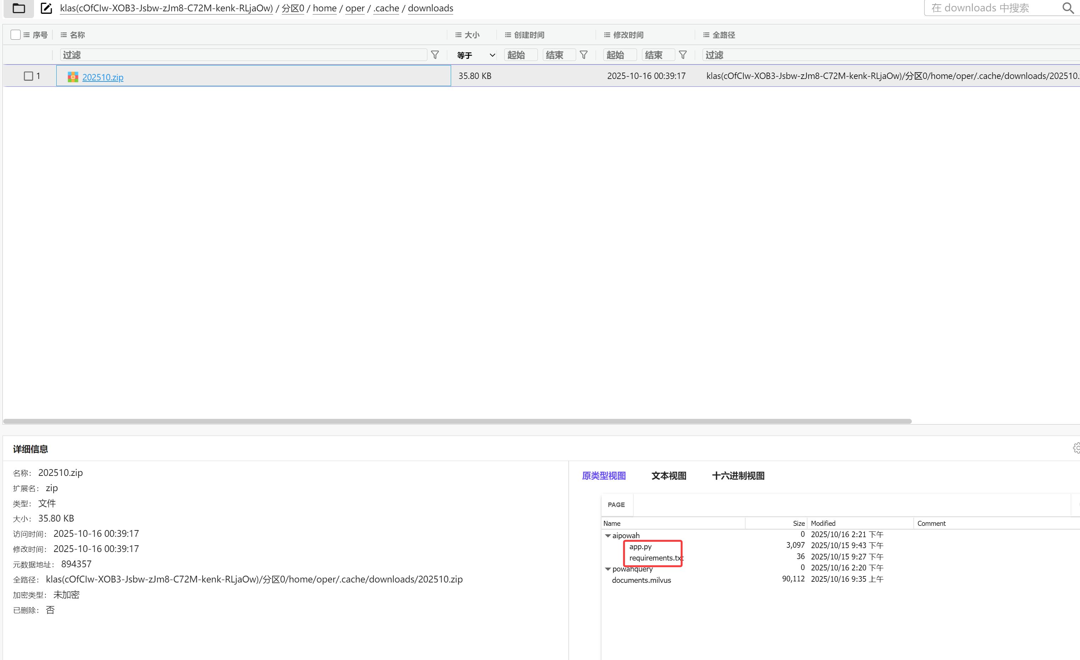Open the details panel settings gear
Screen dimensions: 1080x660
pos(1076,448)
